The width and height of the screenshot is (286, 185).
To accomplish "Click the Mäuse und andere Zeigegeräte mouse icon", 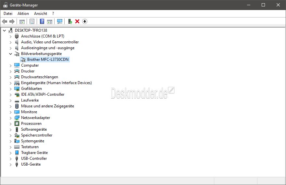I will click(x=17, y=106).
